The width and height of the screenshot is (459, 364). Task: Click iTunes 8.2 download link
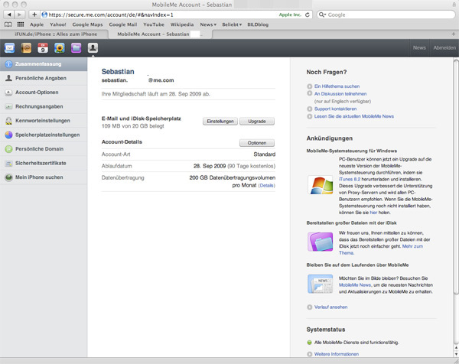[x=350, y=179]
